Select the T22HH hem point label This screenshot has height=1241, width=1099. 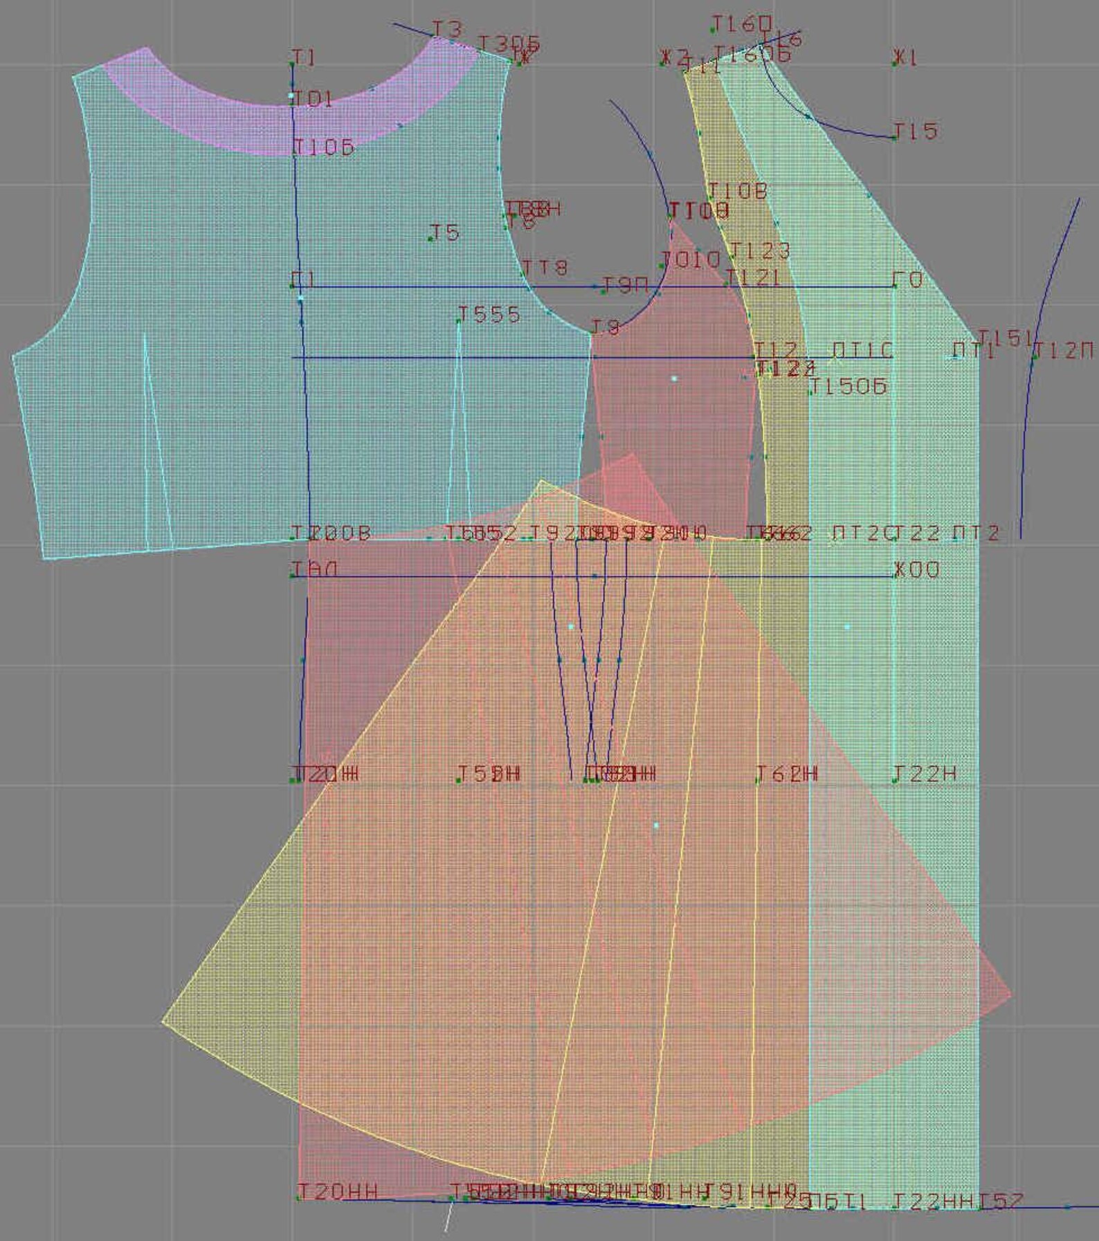[x=934, y=1201]
